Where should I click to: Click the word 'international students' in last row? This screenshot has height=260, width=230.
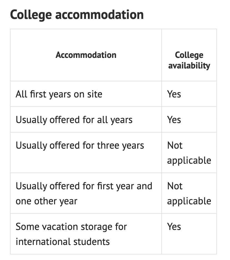tap(63, 242)
